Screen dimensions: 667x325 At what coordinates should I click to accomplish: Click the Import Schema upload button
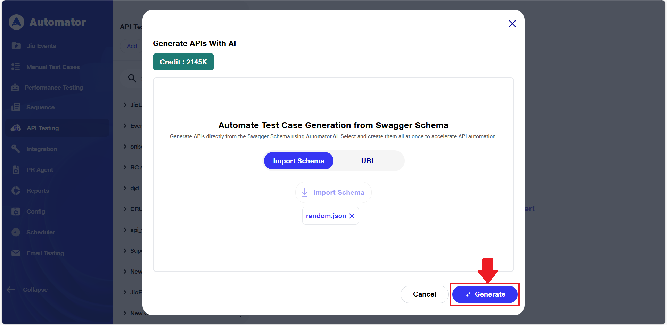tap(333, 192)
